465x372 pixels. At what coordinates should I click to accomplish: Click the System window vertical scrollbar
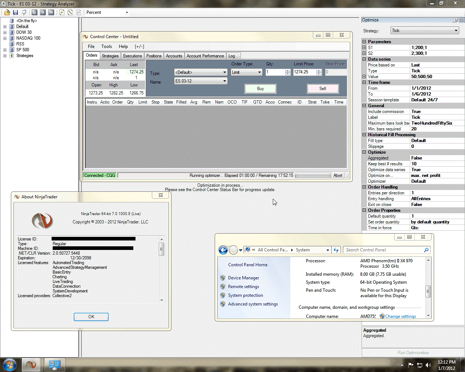[x=428, y=288]
